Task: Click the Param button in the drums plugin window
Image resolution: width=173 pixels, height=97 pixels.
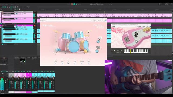Action: point(95,21)
